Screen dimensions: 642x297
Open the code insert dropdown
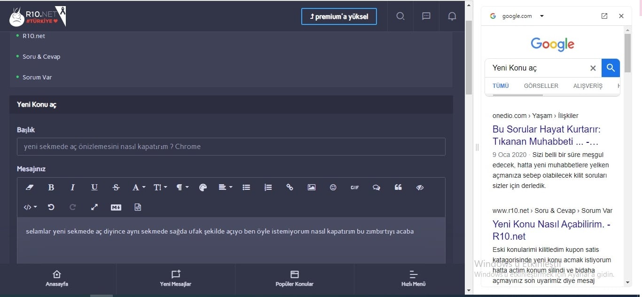click(x=31, y=207)
